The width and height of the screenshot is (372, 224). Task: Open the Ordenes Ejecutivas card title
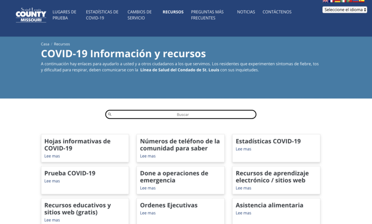169,205
